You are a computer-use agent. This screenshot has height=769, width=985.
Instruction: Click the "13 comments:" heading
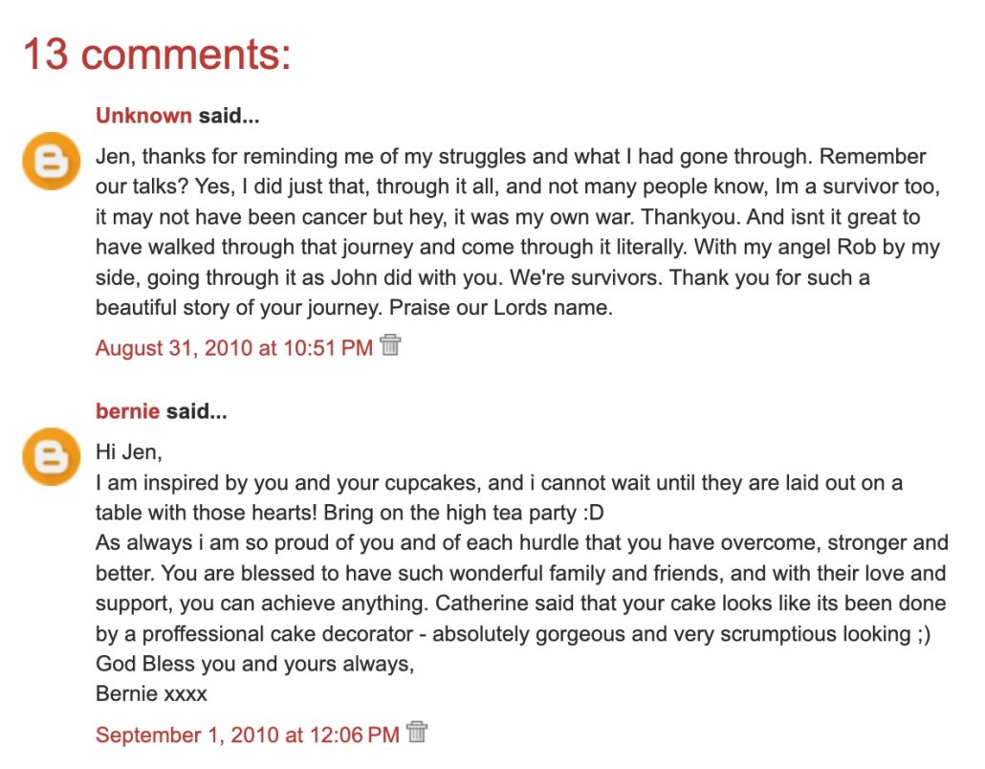coord(157,55)
